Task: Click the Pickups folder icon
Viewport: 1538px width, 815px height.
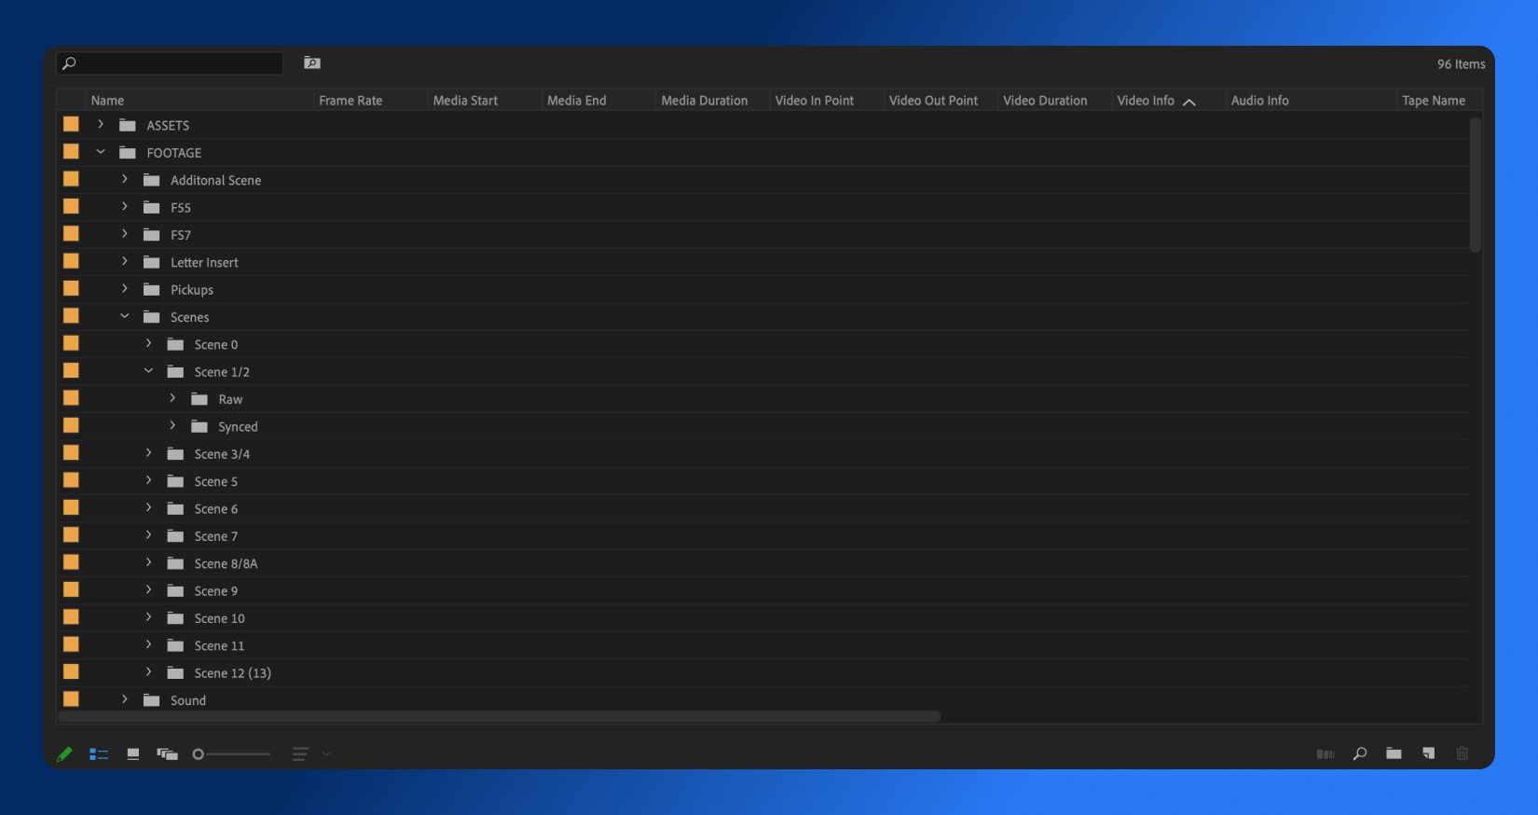Action: click(152, 289)
